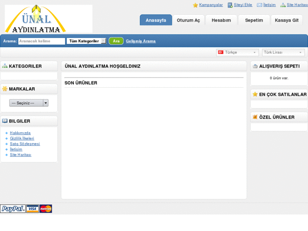Viewport: 308px width, 231px height.
Task: Click the Siteyi Ekle bookmark icon
Action: click(x=230, y=5)
